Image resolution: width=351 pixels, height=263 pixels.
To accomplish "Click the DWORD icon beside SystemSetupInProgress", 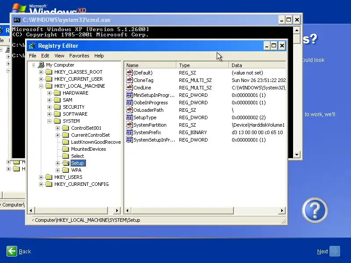I will pyautogui.click(x=129, y=139).
